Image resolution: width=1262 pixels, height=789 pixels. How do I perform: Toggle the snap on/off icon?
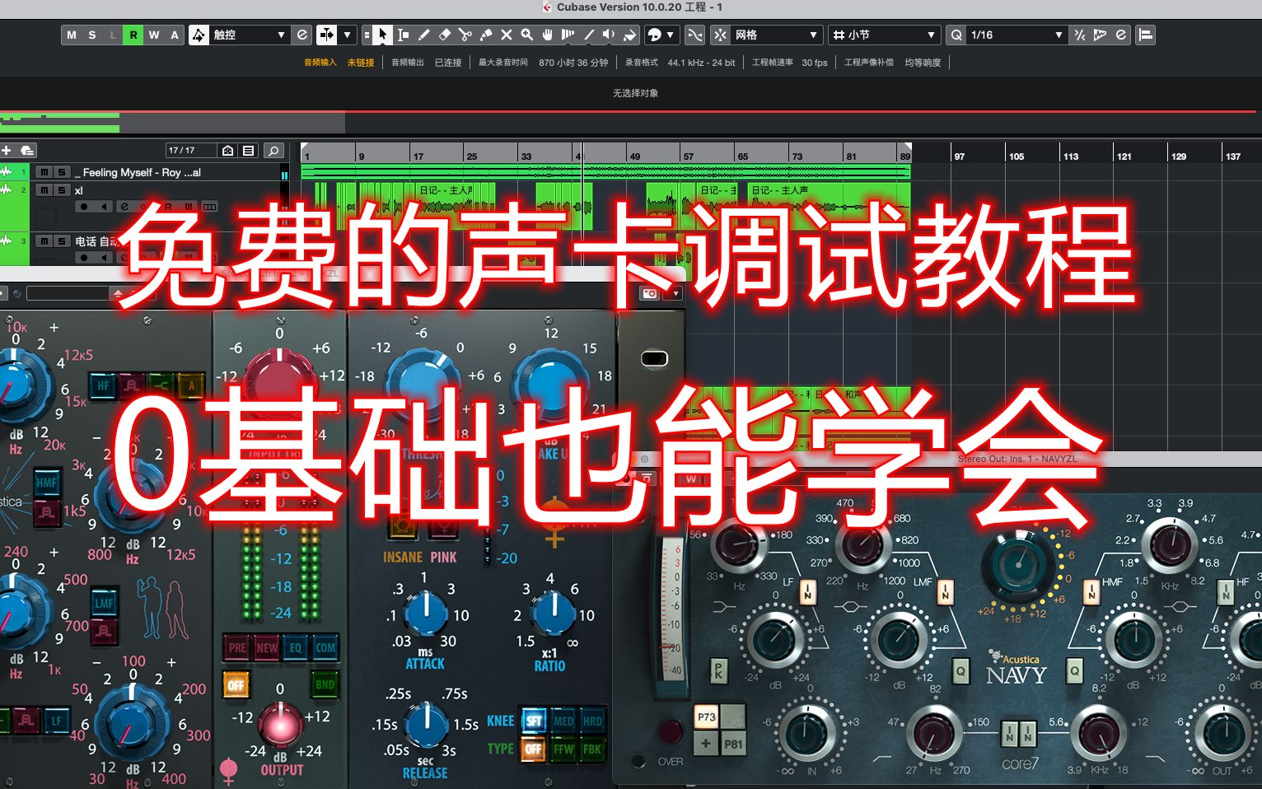coord(720,35)
